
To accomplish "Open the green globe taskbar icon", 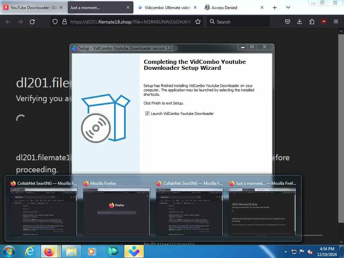I will (113, 251).
